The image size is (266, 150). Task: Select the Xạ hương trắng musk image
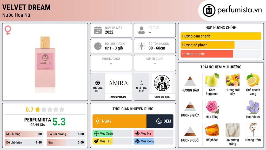point(232,130)
